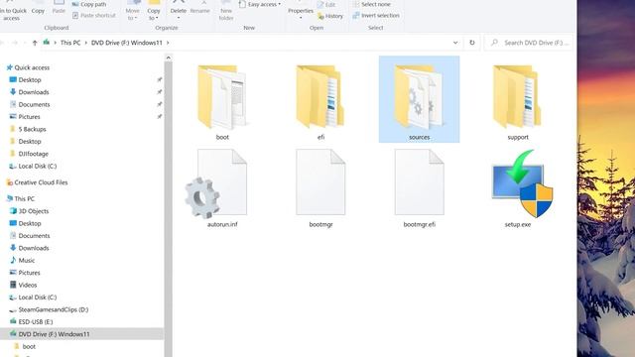Click Pin to Quick access button
This screenshot has width=635, height=357.
click(x=12, y=11)
